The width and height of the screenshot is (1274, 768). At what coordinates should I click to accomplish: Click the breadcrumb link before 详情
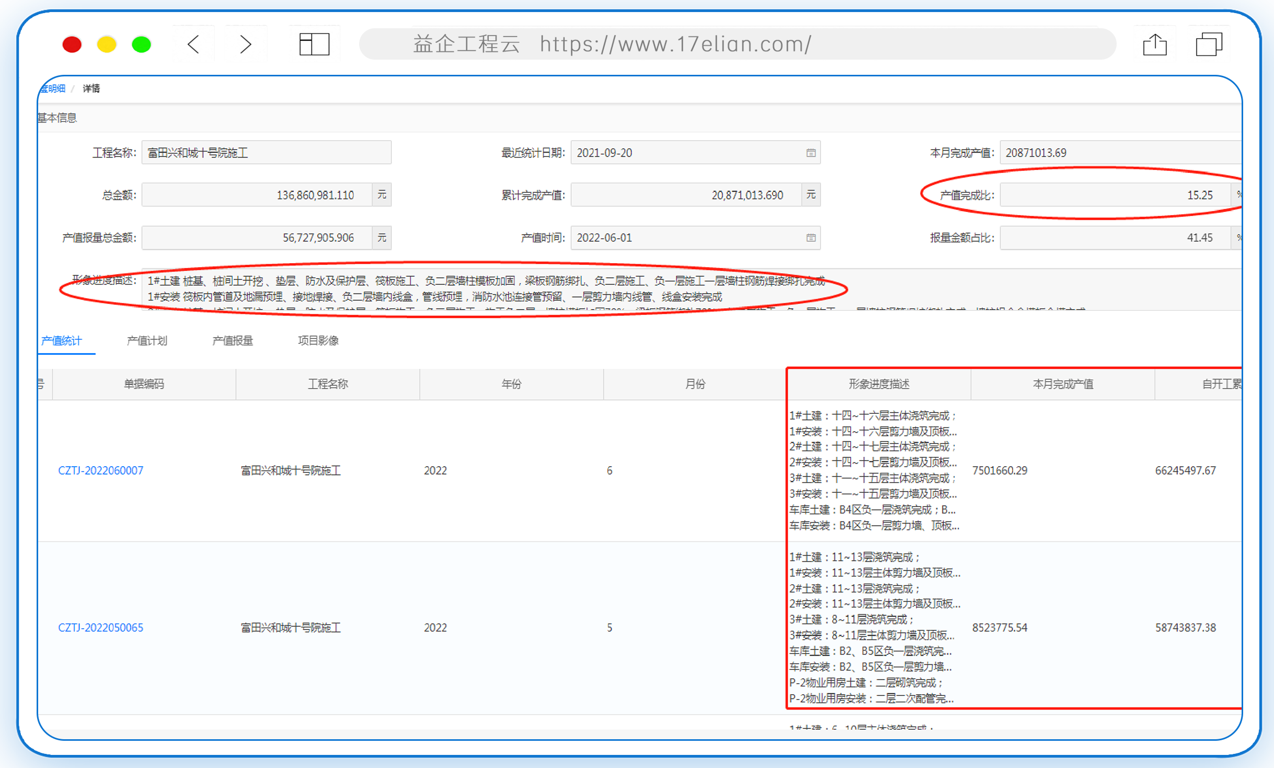pyautogui.click(x=52, y=88)
